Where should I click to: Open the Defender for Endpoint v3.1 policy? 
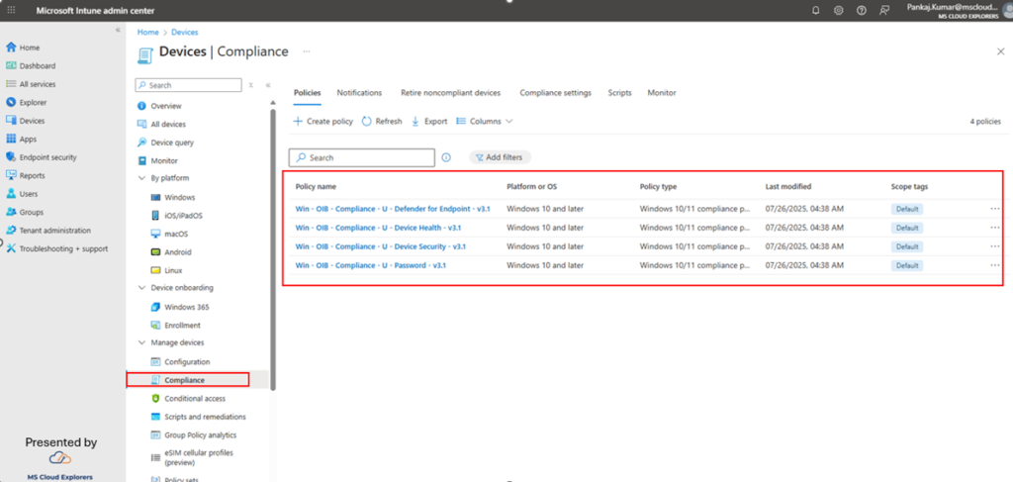[392, 210]
